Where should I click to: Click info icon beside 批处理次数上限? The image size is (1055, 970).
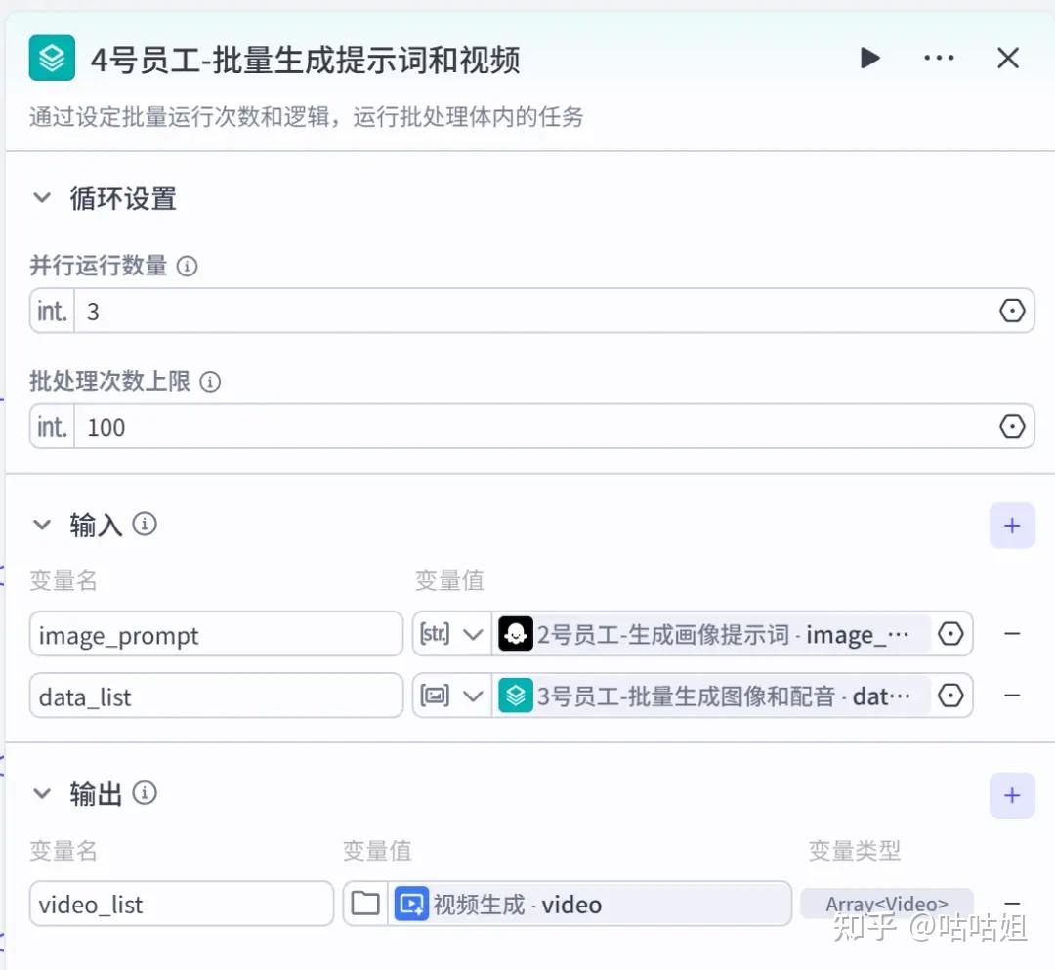(x=210, y=382)
